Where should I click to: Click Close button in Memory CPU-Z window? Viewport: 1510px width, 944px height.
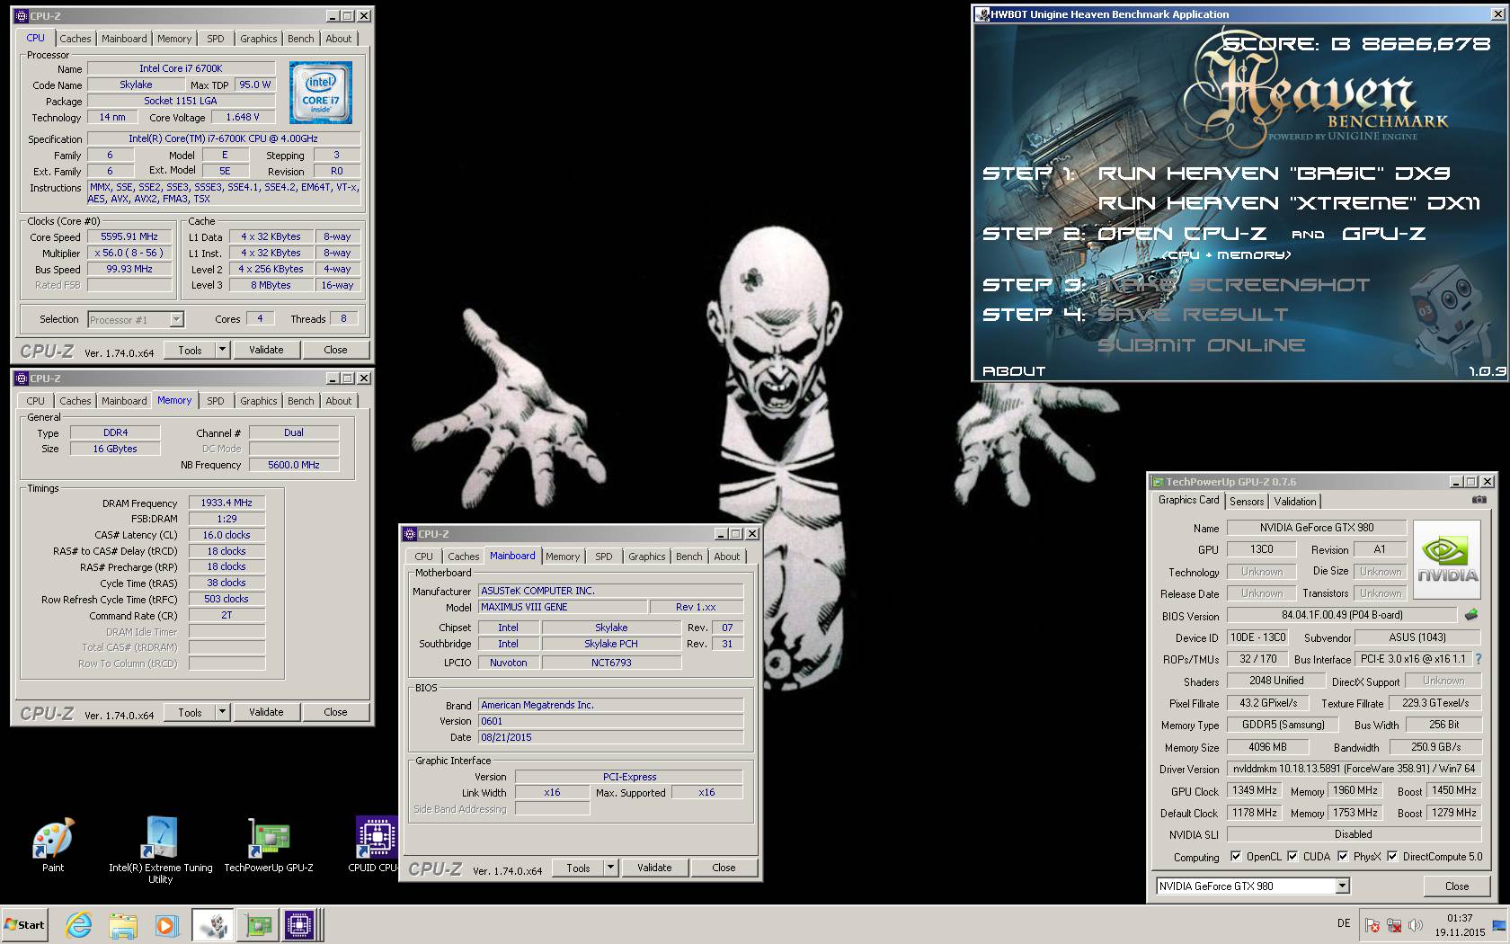pyautogui.click(x=335, y=712)
